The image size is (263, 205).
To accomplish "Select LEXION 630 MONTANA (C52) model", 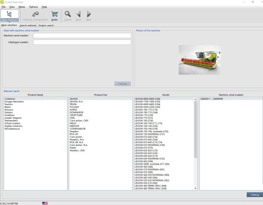I will click(164, 159).
